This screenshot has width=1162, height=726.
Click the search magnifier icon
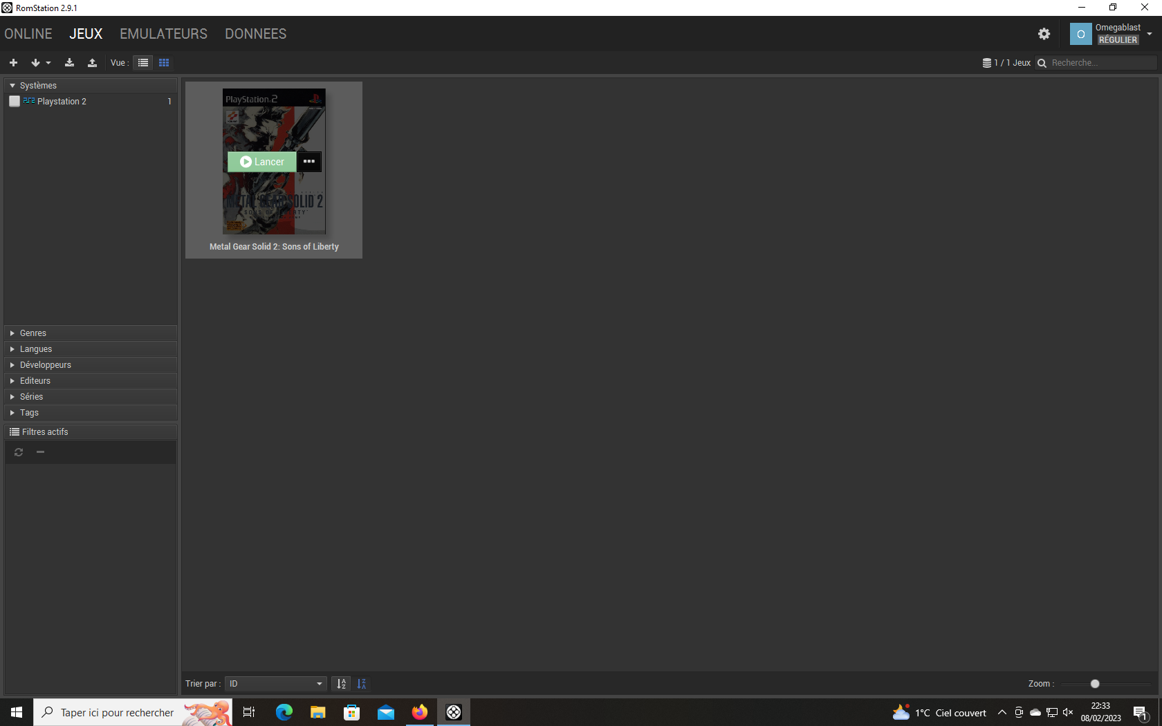(1042, 63)
